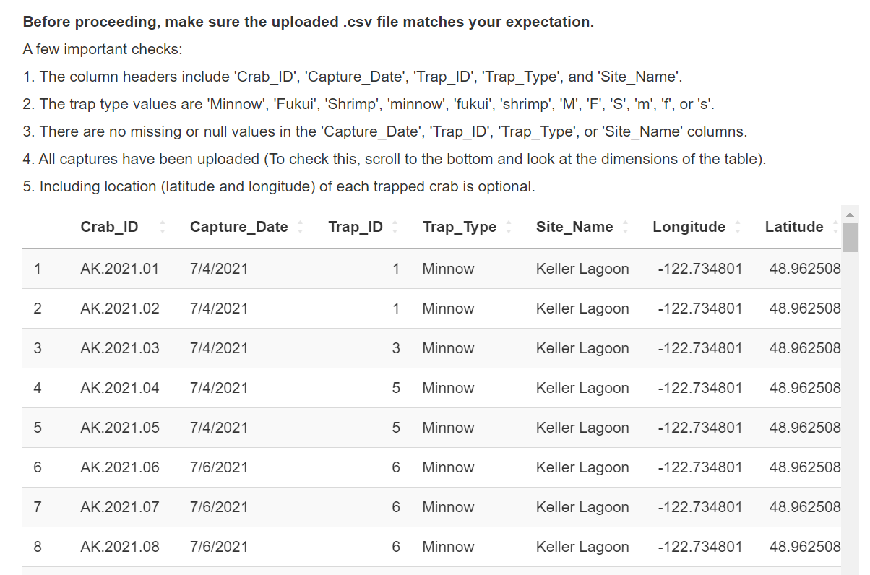Click the table's vertical scrollbar thumb
Image resolution: width=870 pixels, height=575 pixels.
pos(850,238)
